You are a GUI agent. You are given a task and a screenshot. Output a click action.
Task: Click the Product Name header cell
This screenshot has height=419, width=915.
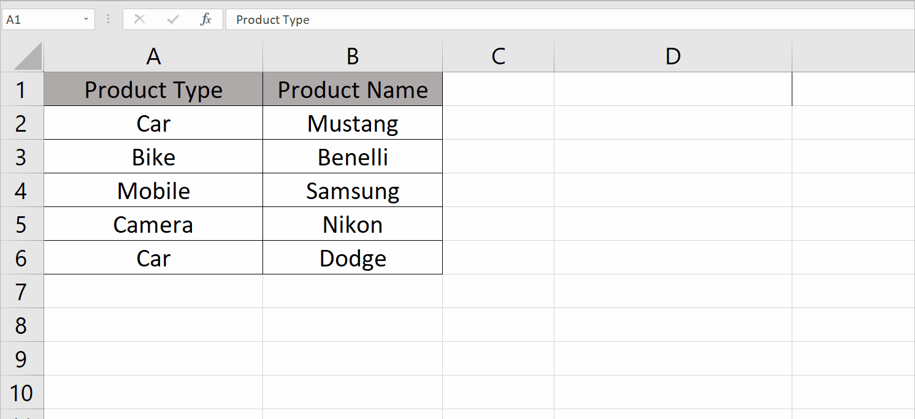tap(352, 89)
